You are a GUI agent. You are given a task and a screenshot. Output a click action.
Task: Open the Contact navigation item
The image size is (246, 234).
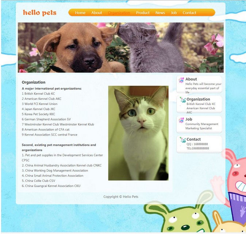[189, 13]
